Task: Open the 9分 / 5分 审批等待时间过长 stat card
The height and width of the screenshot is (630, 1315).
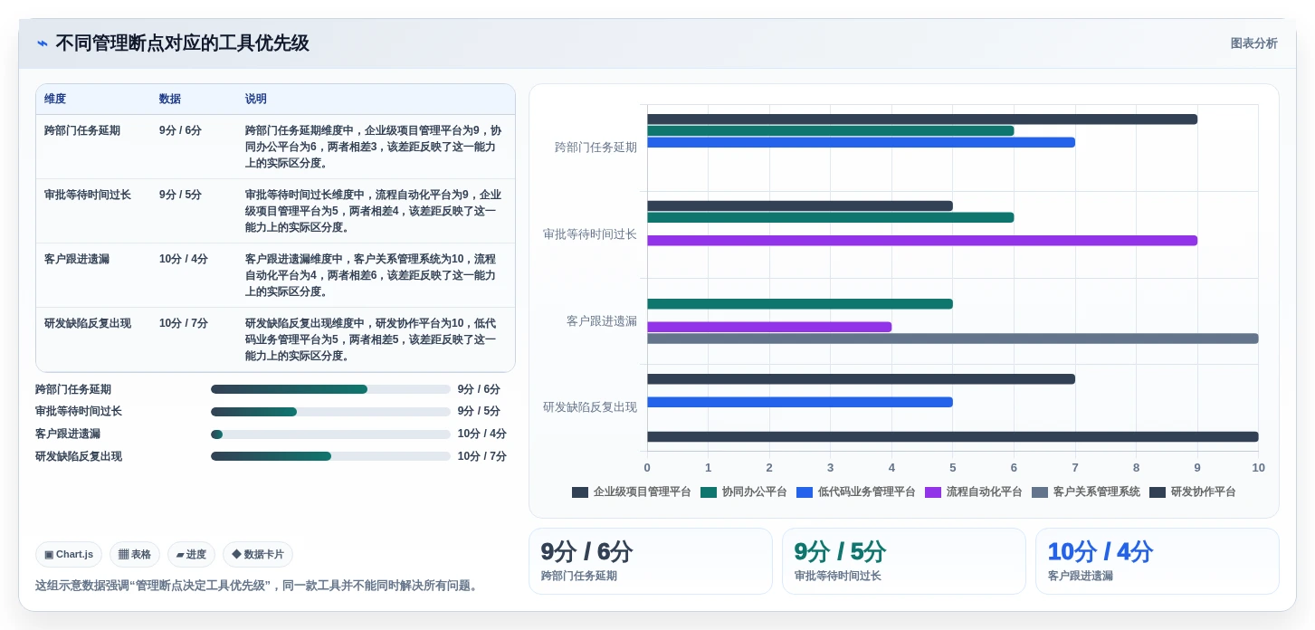Action: [x=904, y=561]
